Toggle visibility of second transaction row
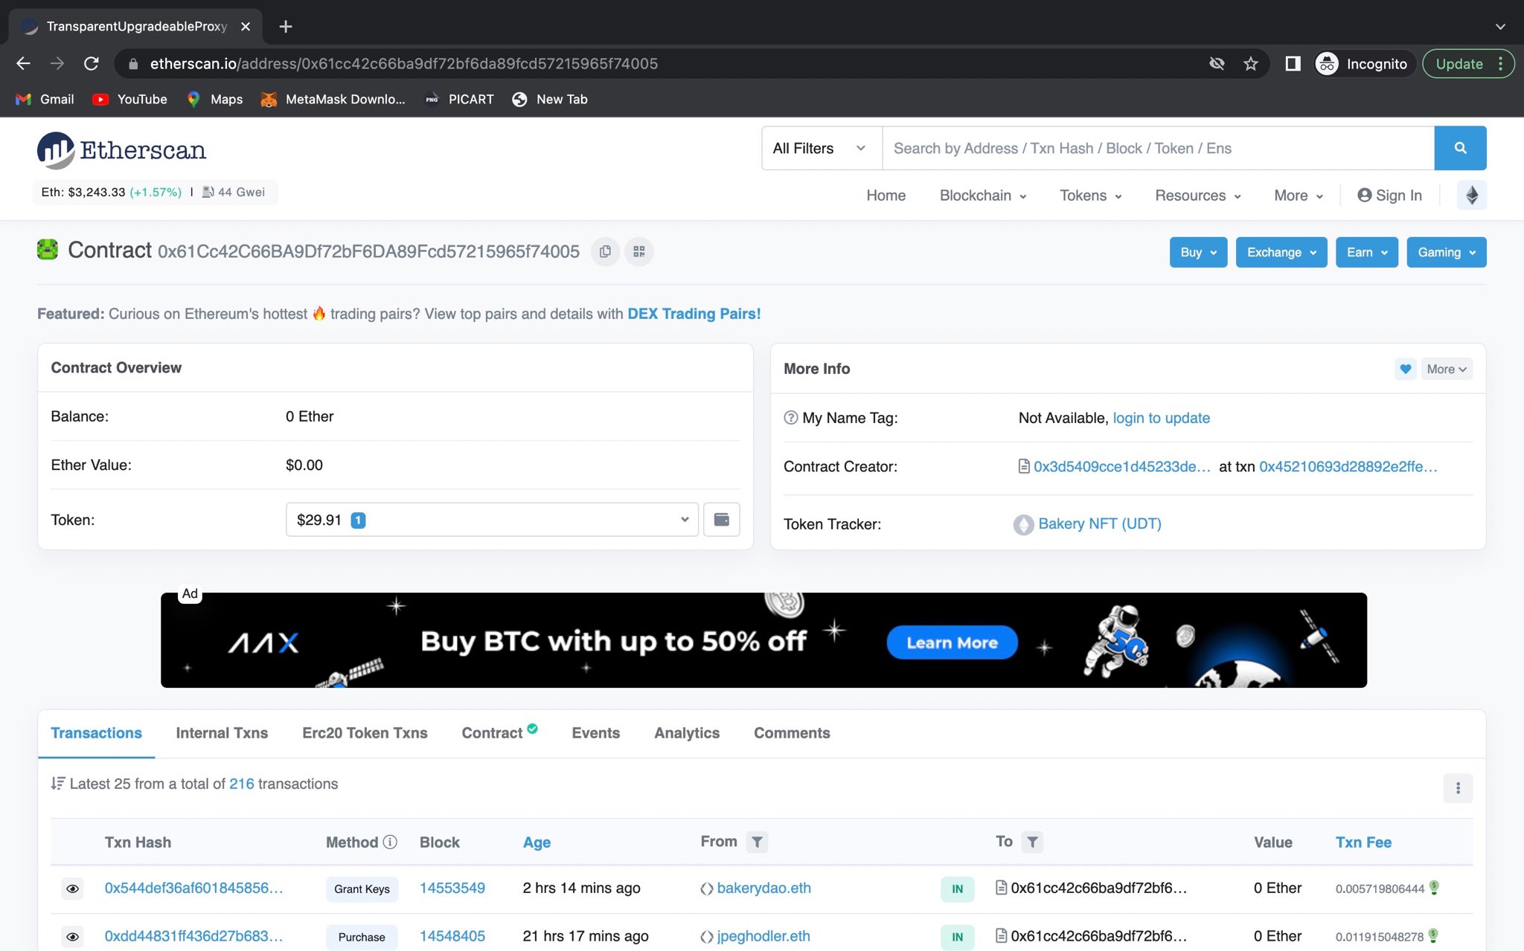 pyautogui.click(x=71, y=937)
